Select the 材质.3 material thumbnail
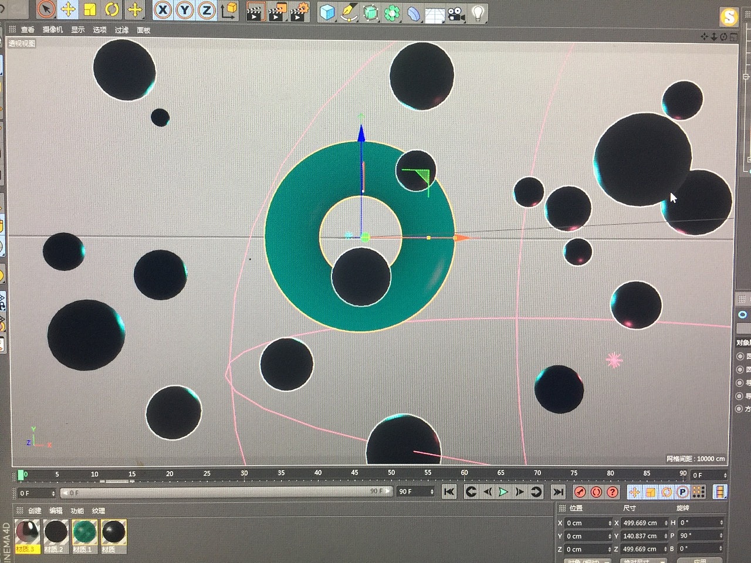This screenshot has height=563, width=751. pos(27,535)
